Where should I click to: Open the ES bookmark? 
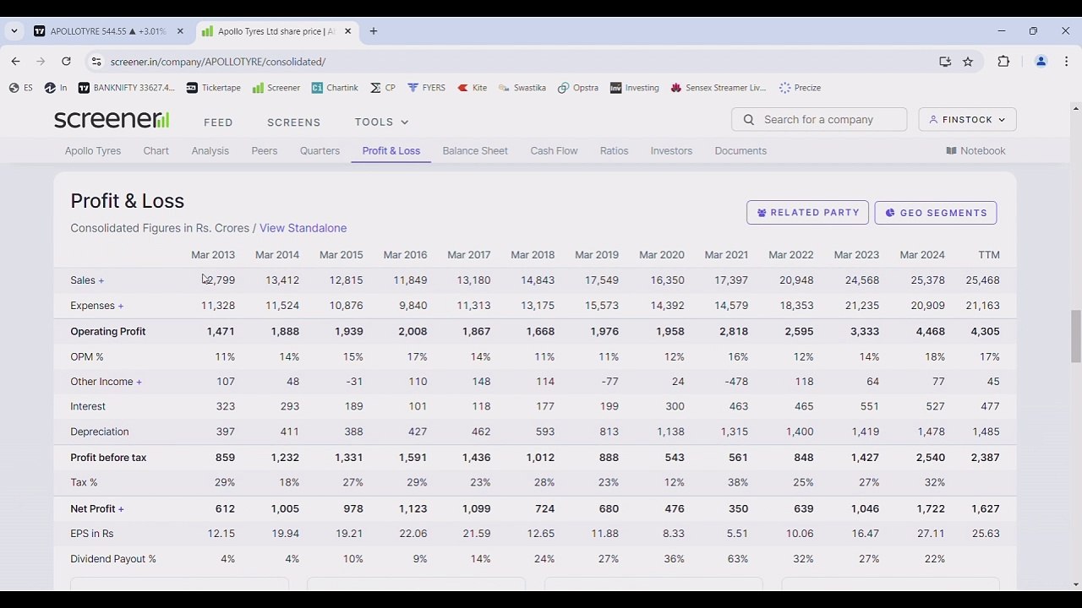pos(21,88)
